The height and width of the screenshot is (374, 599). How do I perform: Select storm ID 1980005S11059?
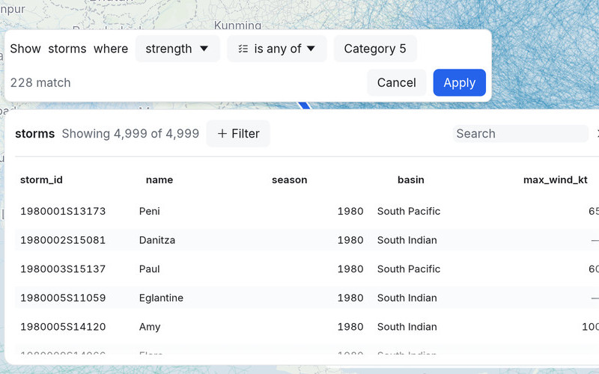click(x=63, y=298)
